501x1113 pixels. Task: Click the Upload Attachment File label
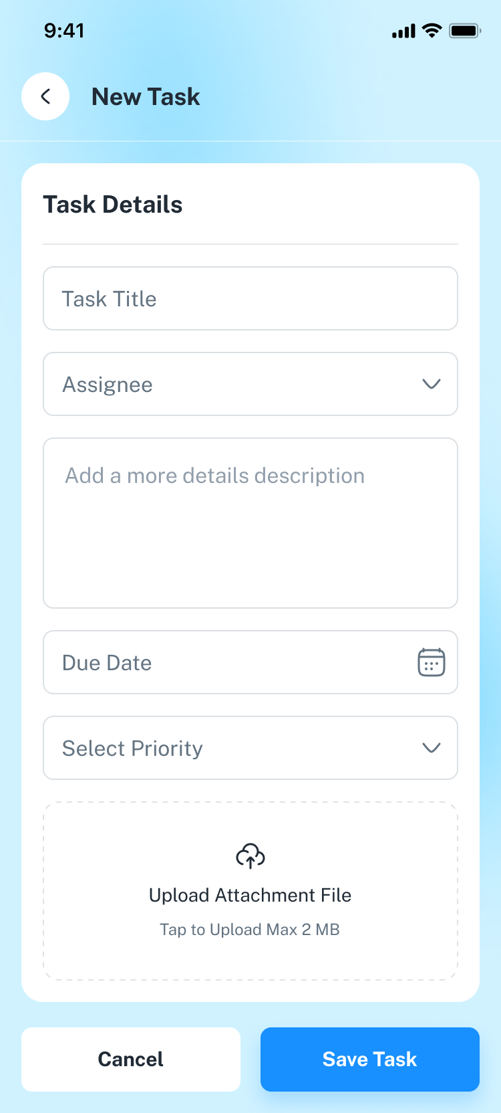point(251,895)
